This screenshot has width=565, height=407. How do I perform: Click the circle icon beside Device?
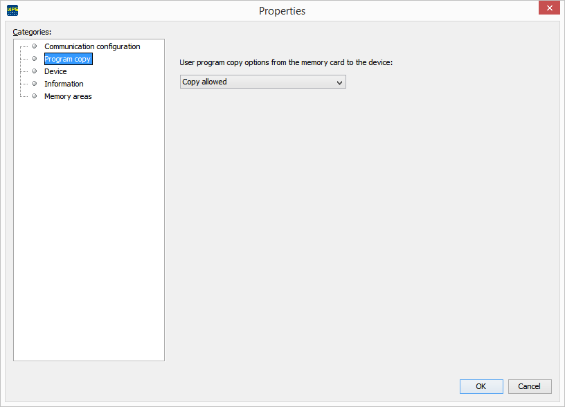pyautogui.click(x=34, y=71)
